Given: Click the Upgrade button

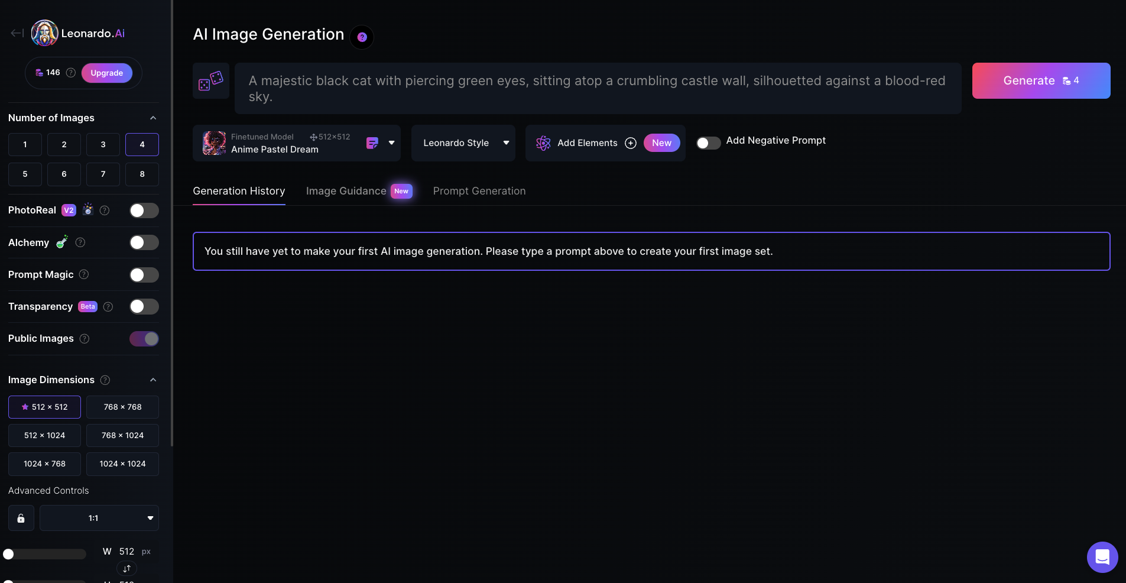Looking at the screenshot, I should pyautogui.click(x=106, y=73).
